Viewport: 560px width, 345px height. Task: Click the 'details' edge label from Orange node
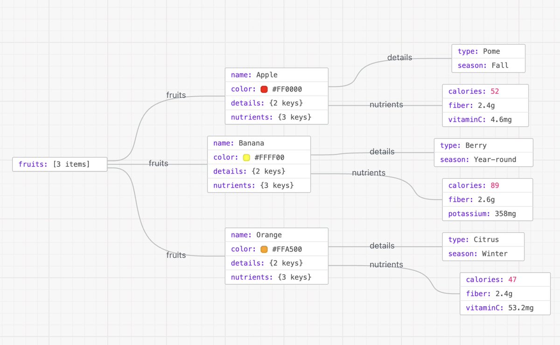click(x=382, y=246)
